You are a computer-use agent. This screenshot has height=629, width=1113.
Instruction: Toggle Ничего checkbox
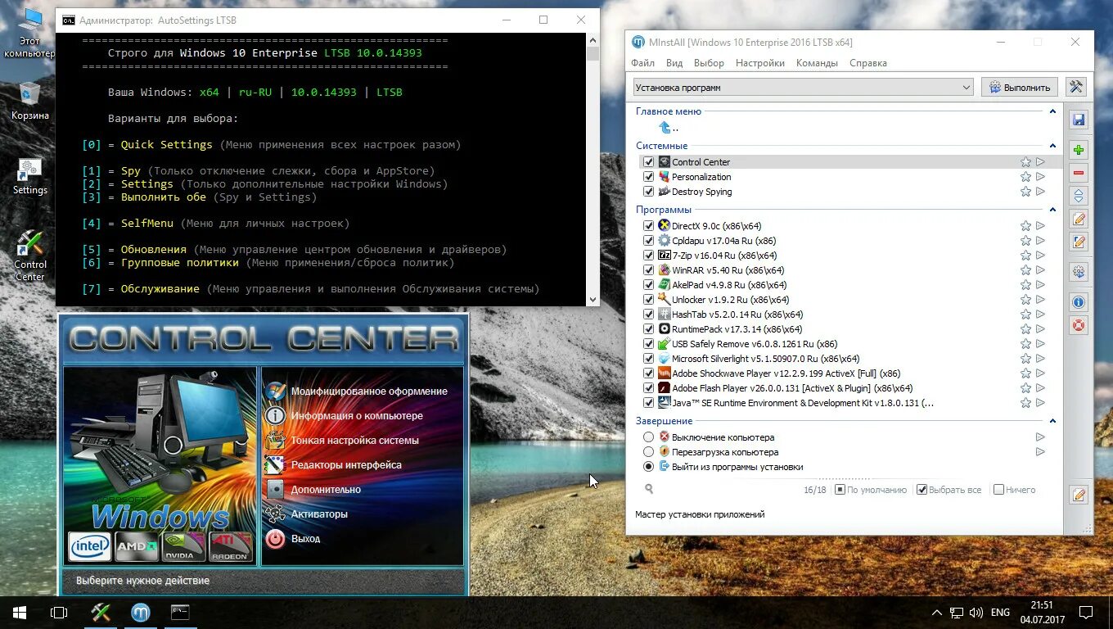click(998, 490)
